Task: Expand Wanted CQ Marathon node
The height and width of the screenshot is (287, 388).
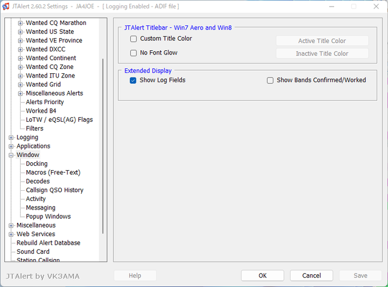Action: [x=20, y=23]
